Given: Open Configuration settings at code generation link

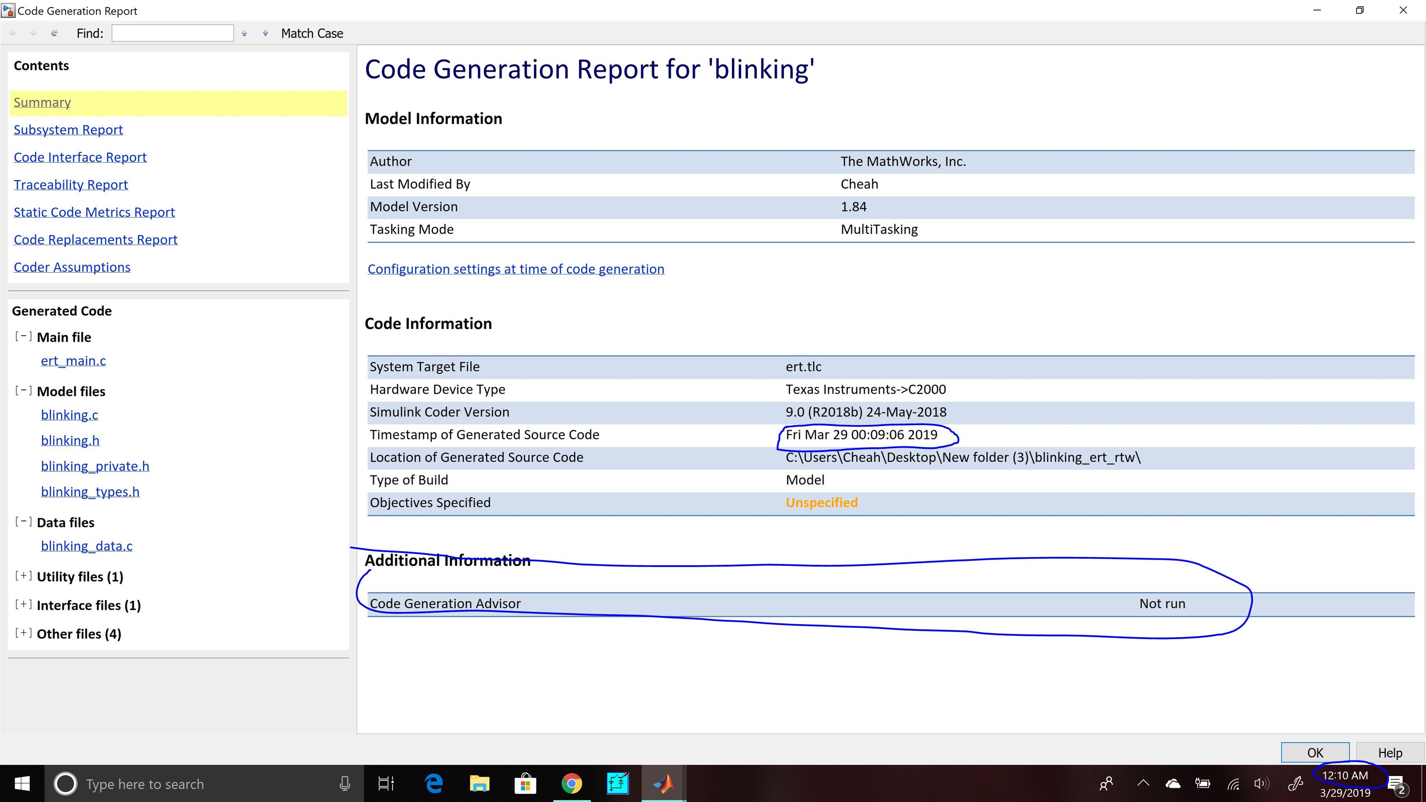Looking at the screenshot, I should [x=516, y=269].
